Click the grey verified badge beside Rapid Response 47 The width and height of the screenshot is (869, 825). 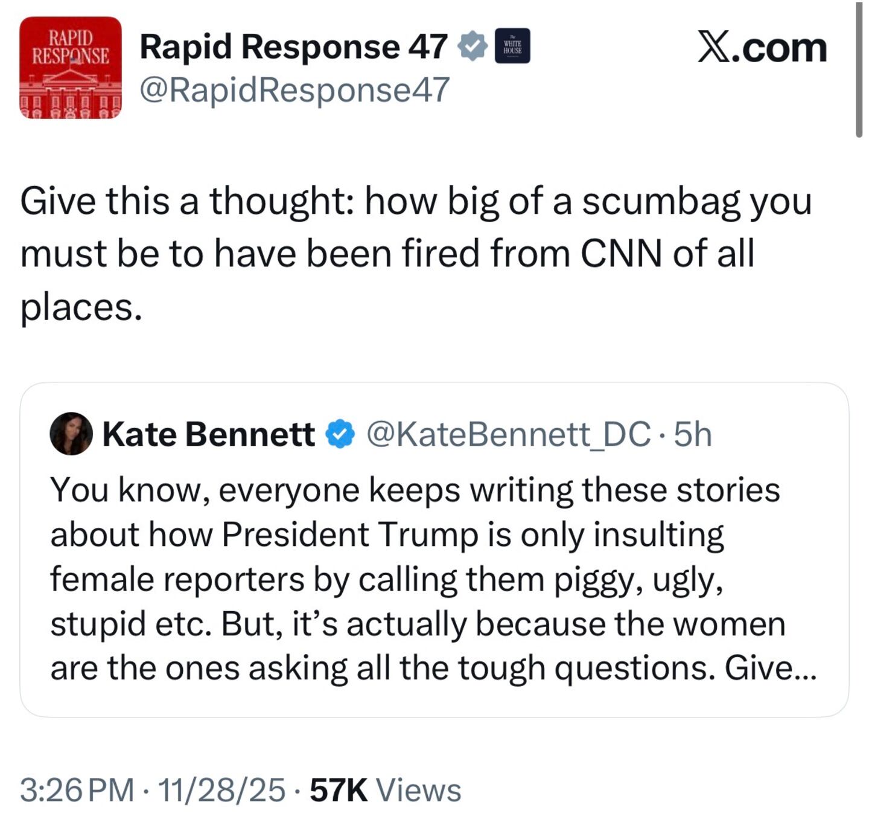click(x=473, y=45)
